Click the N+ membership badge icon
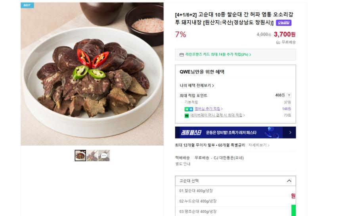The width and height of the screenshot is (337, 216). (x=189, y=109)
